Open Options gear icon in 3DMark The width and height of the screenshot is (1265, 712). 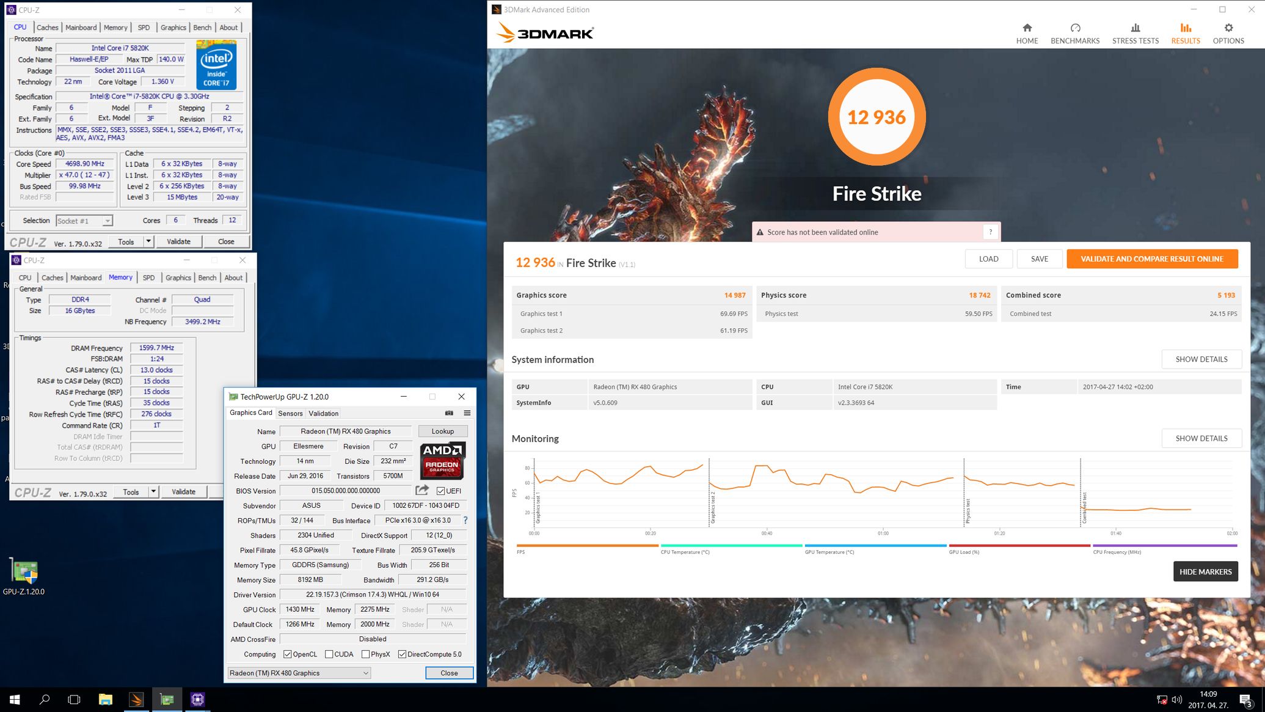[1228, 28]
